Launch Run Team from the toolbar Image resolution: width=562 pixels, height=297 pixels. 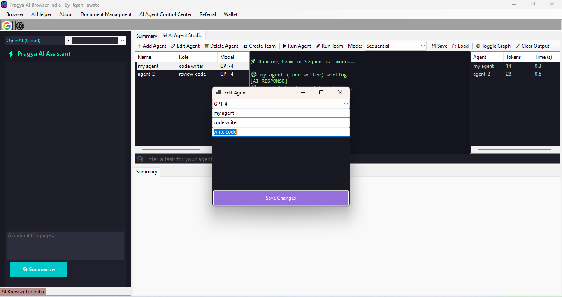(x=330, y=46)
